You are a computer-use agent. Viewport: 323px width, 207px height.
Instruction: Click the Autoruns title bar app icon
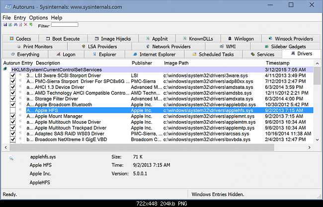click(8, 7)
